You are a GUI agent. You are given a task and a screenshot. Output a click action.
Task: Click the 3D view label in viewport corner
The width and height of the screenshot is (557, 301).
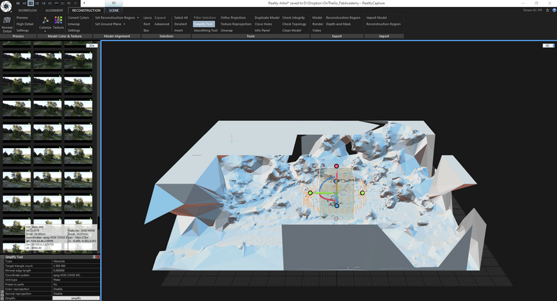[548, 45]
